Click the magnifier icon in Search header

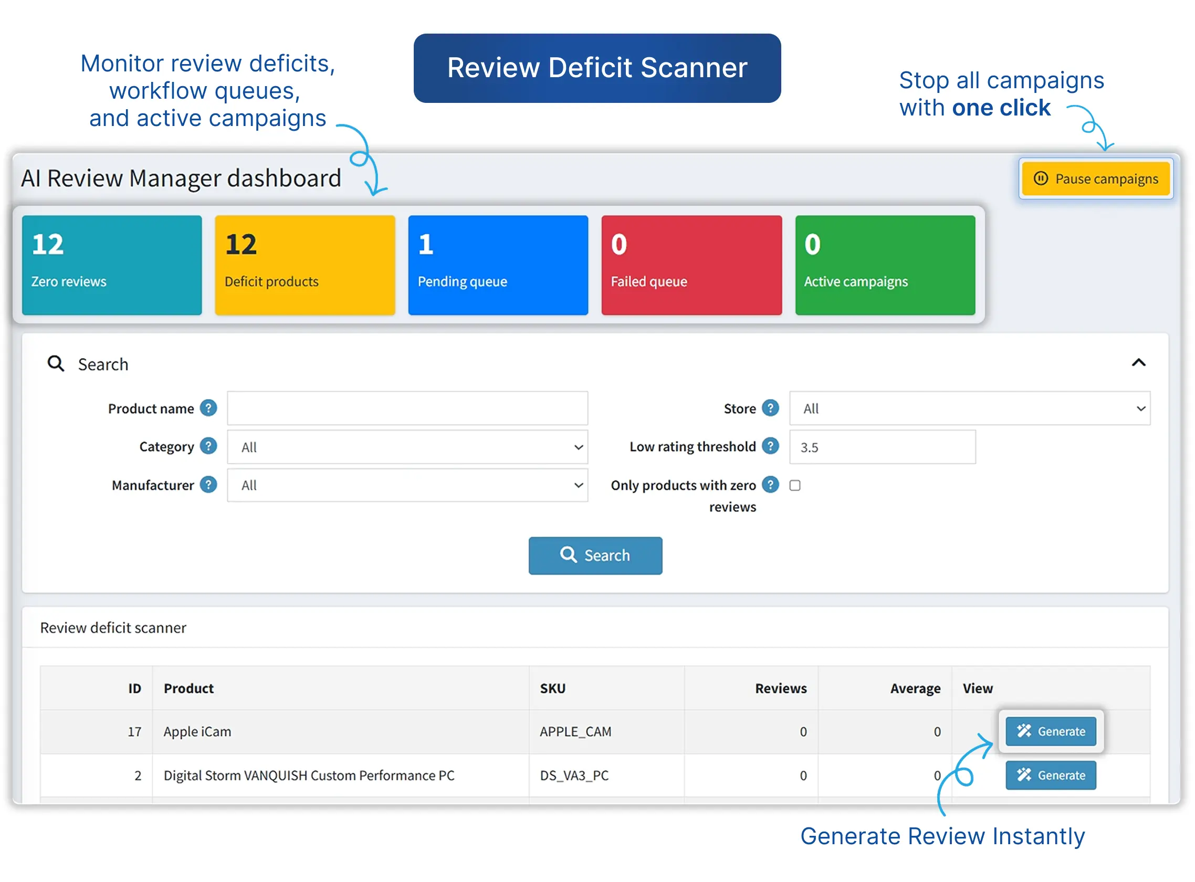(x=56, y=364)
